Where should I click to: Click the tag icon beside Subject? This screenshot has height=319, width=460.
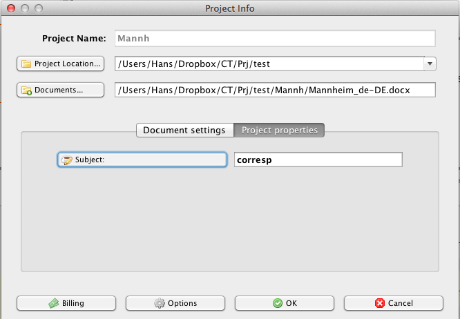(x=67, y=159)
